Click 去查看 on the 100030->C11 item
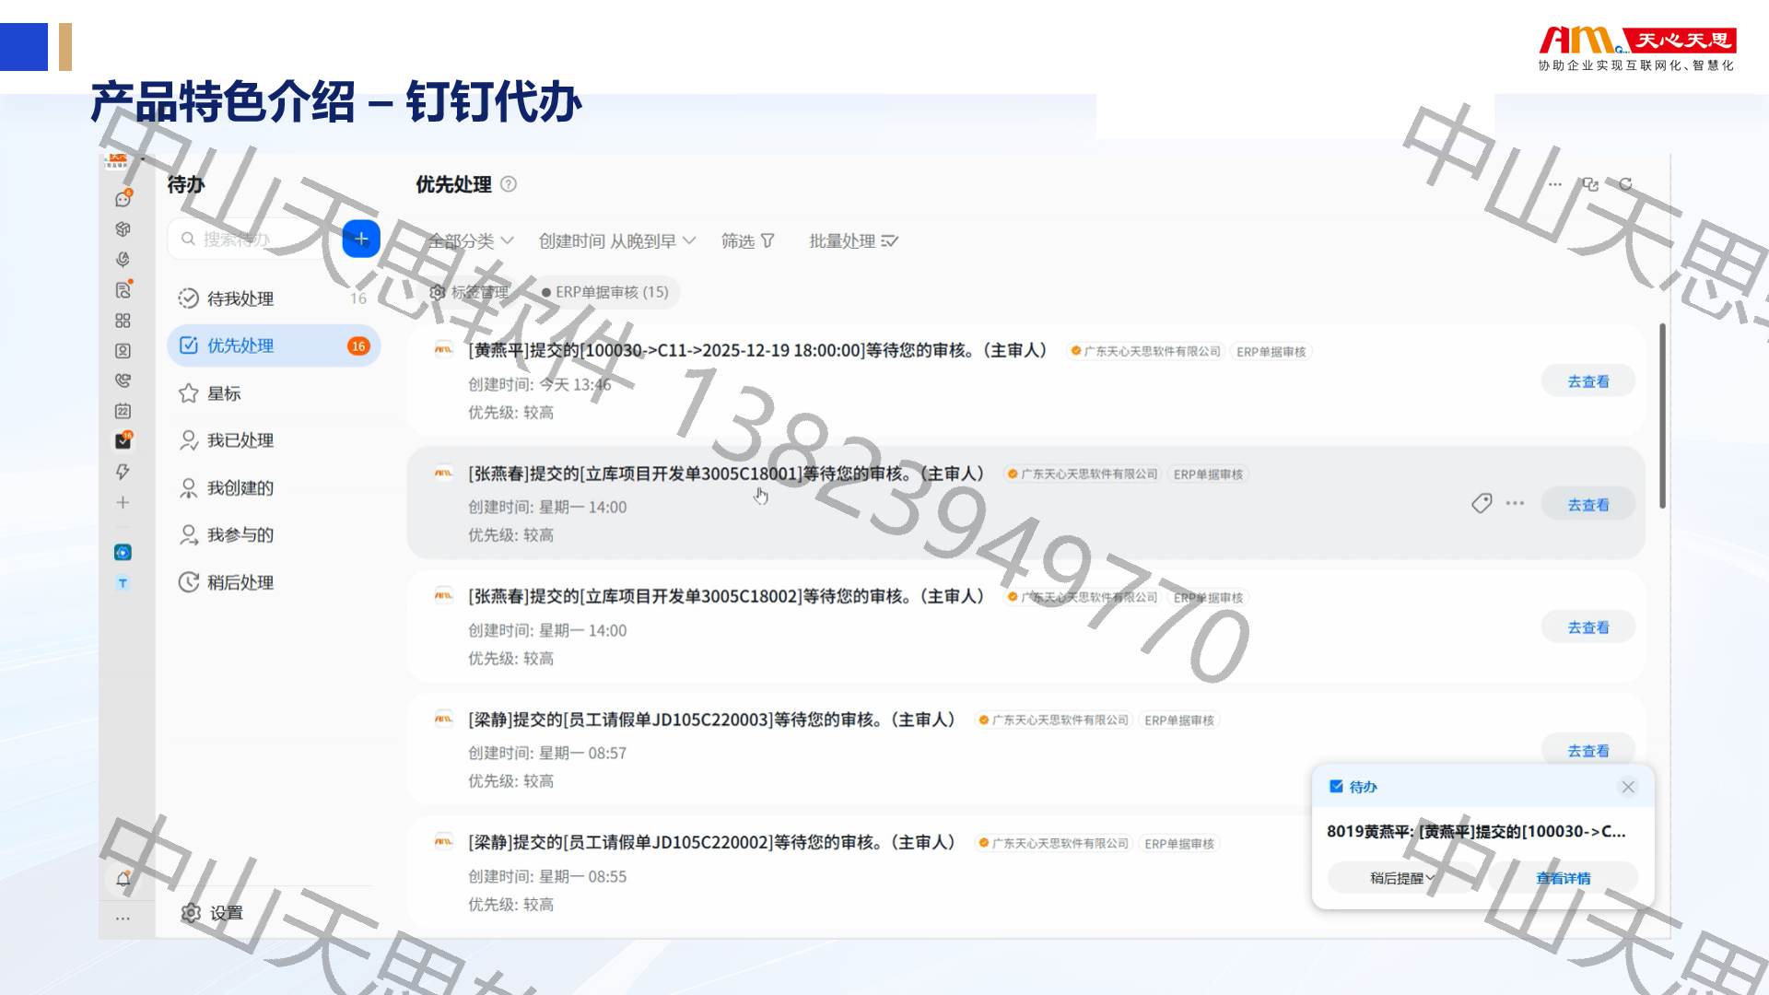 (1588, 381)
